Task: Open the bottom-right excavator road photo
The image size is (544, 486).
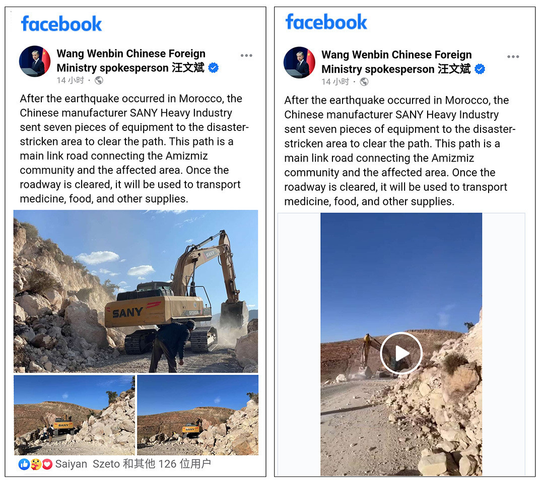Action: click(x=198, y=415)
